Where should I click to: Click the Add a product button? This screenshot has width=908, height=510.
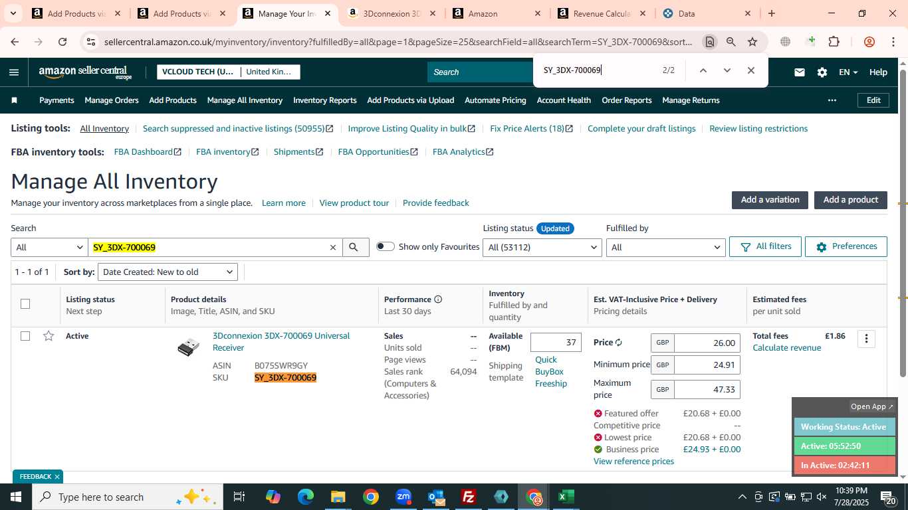[x=851, y=200]
